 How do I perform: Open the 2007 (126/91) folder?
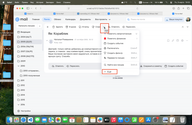tap(29, 51)
